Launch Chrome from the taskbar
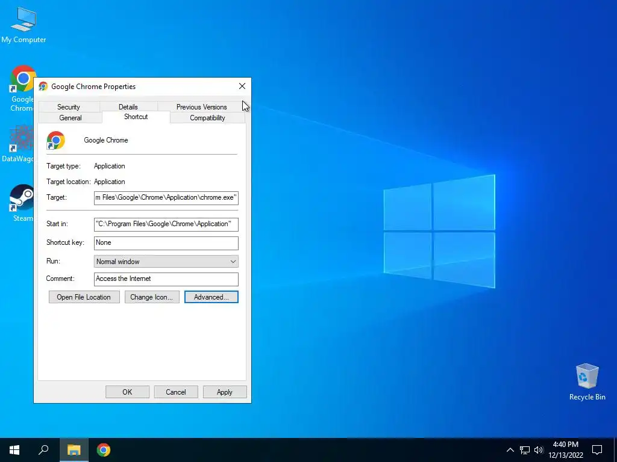Image resolution: width=617 pixels, height=462 pixels. coord(104,450)
